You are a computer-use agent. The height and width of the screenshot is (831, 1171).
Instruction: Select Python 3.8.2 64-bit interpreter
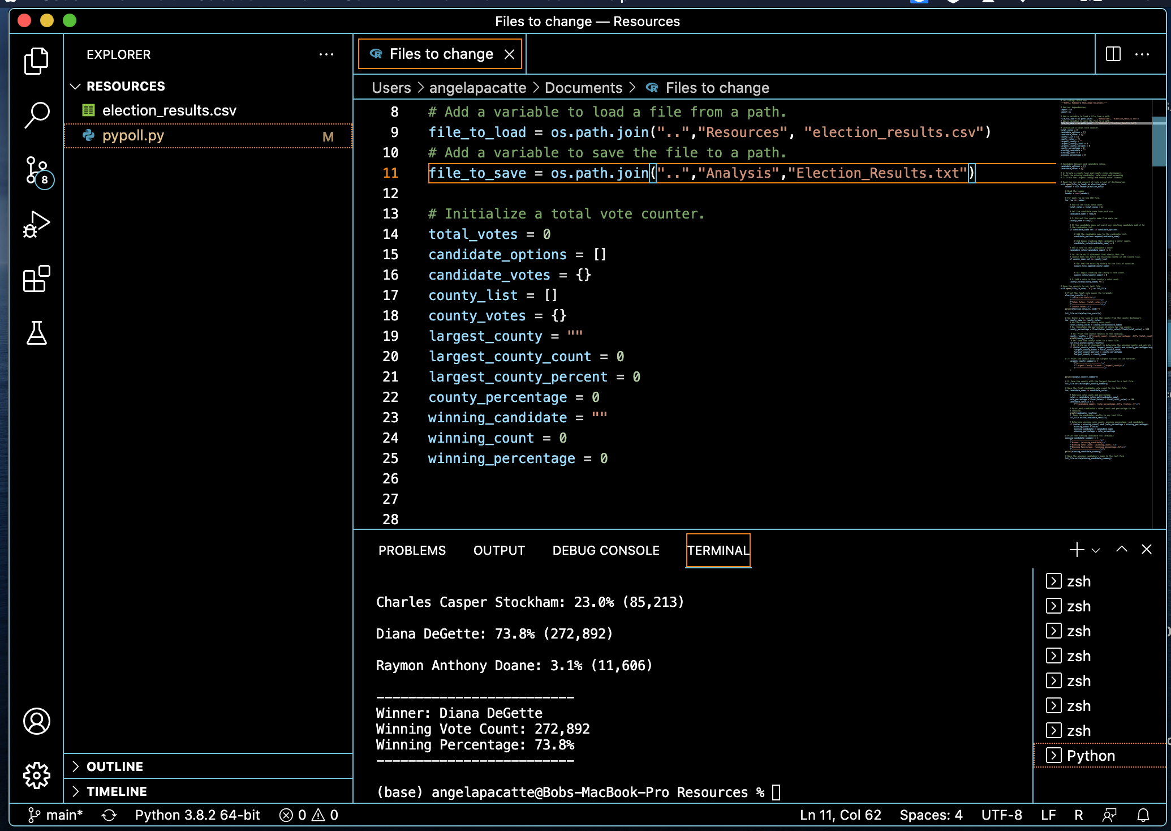[x=197, y=815]
